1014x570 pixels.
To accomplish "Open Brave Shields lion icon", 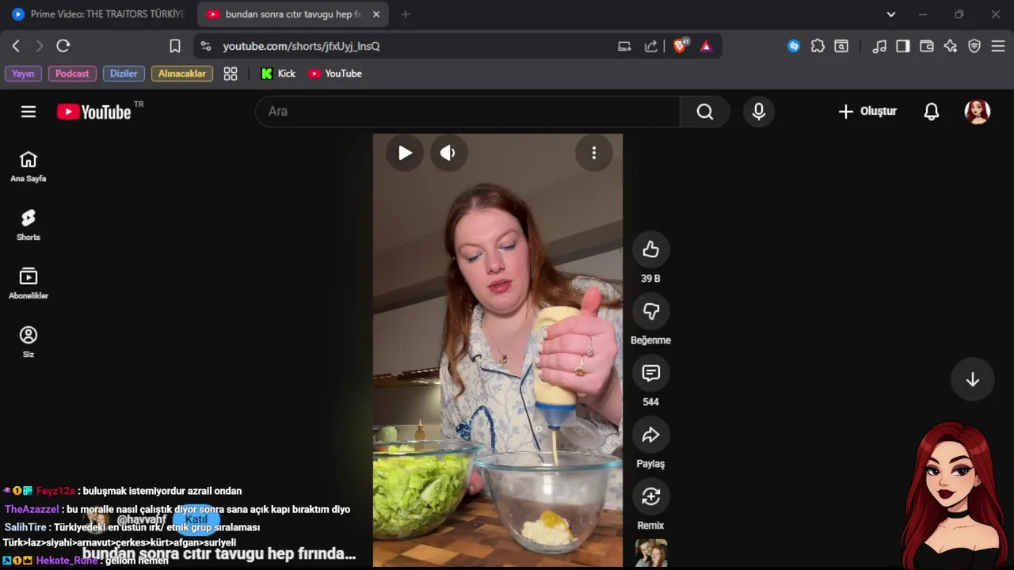I will [680, 46].
